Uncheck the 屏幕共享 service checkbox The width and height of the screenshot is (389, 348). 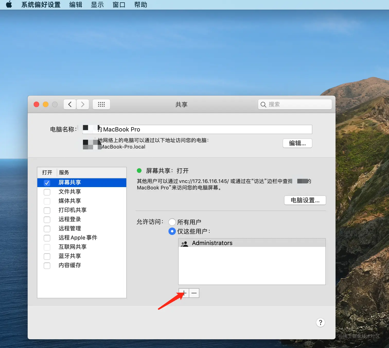click(47, 183)
